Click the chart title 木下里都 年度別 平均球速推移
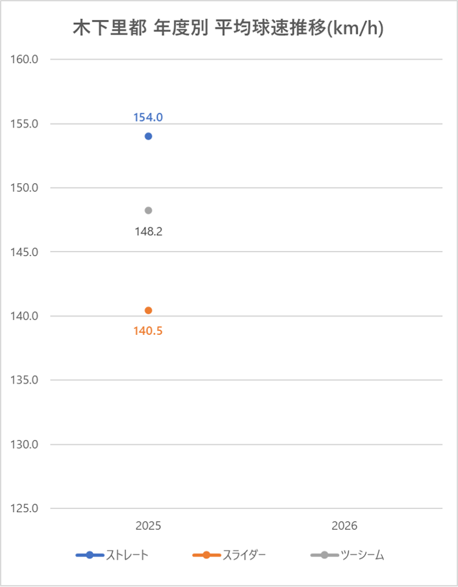 pyautogui.click(x=227, y=30)
